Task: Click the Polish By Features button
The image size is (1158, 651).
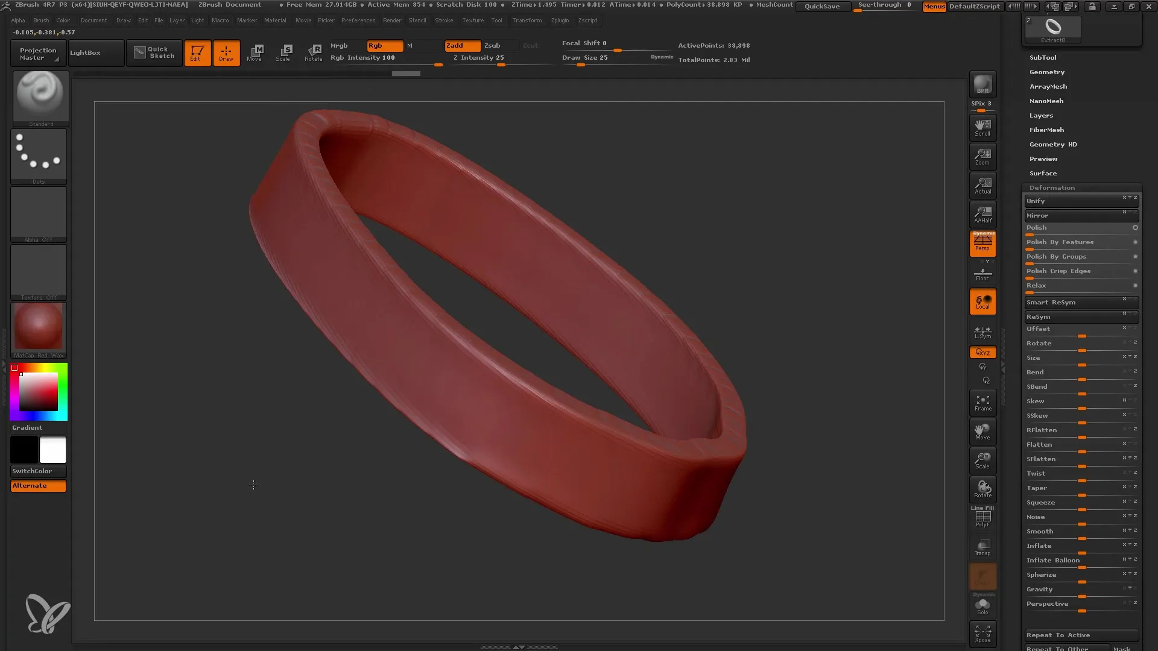Action: [1081, 242]
